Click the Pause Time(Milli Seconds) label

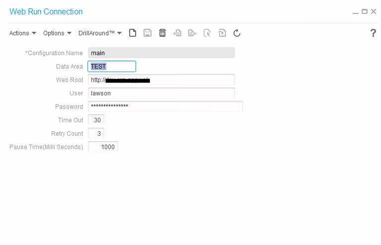click(x=46, y=147)
